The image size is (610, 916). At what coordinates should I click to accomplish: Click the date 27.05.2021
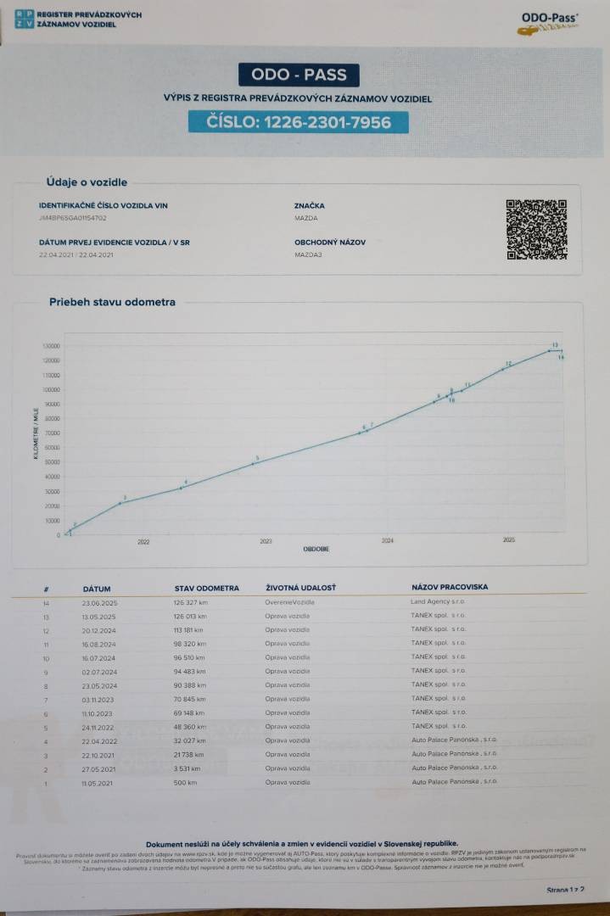pos(98,770)
